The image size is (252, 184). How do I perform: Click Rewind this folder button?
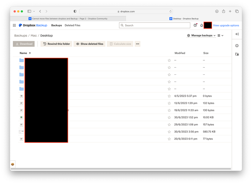click(x=56, y=44)
